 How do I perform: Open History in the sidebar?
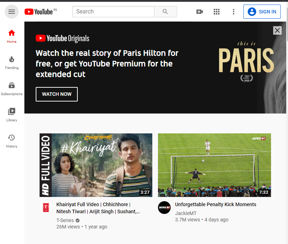(12, 141)
